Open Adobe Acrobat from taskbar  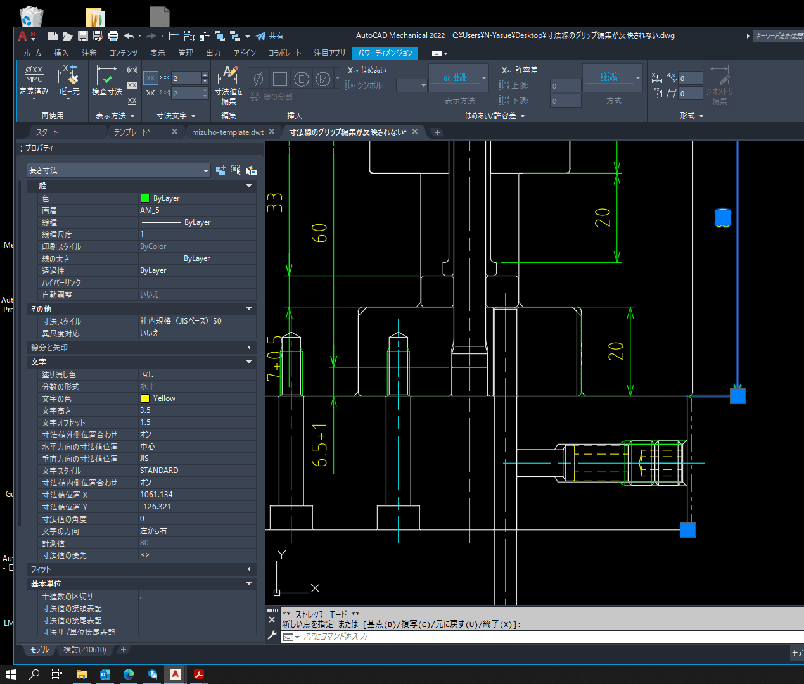pos(198,674)
